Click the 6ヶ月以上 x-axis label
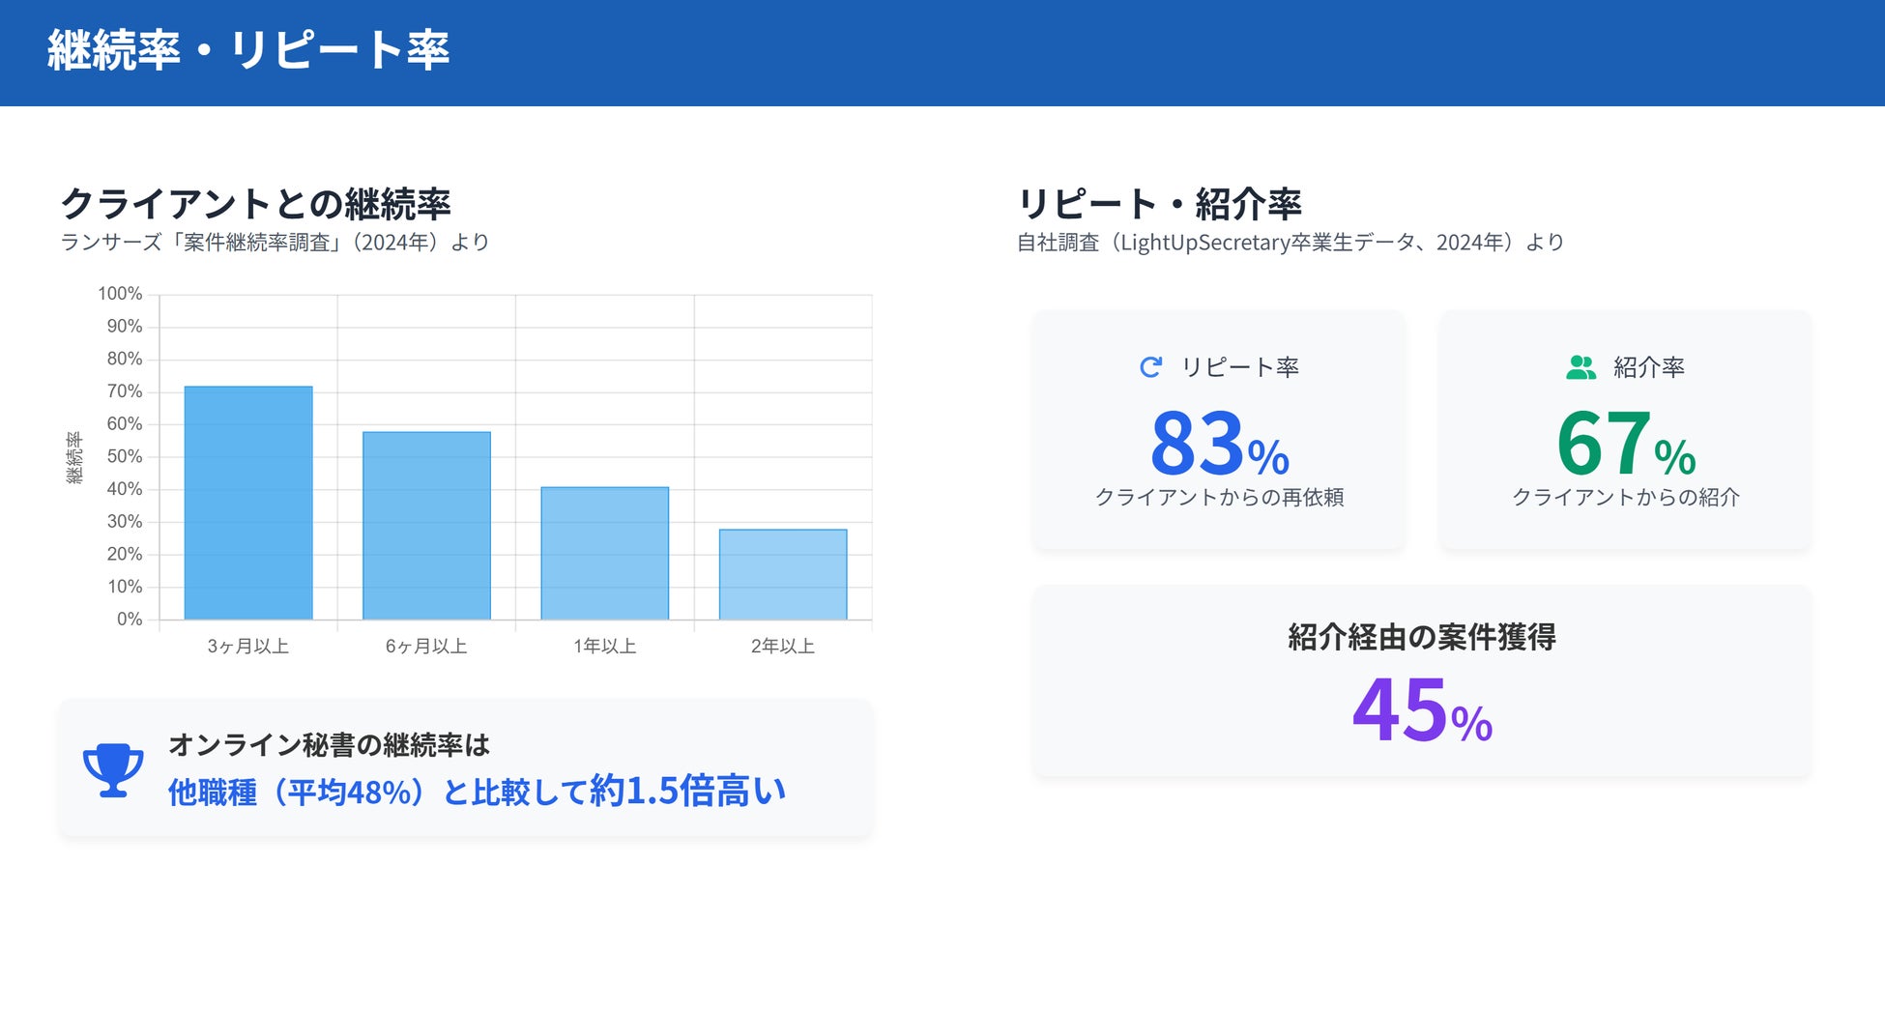 [x=426, y=646]
